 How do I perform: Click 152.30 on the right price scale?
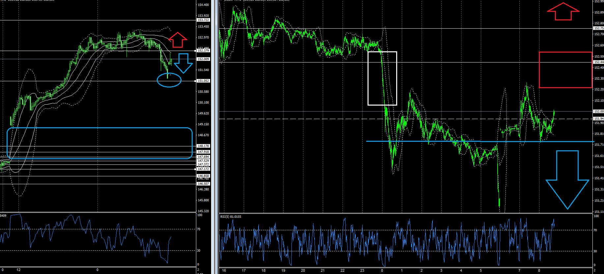pyautogui.click(x=599, y=79)
